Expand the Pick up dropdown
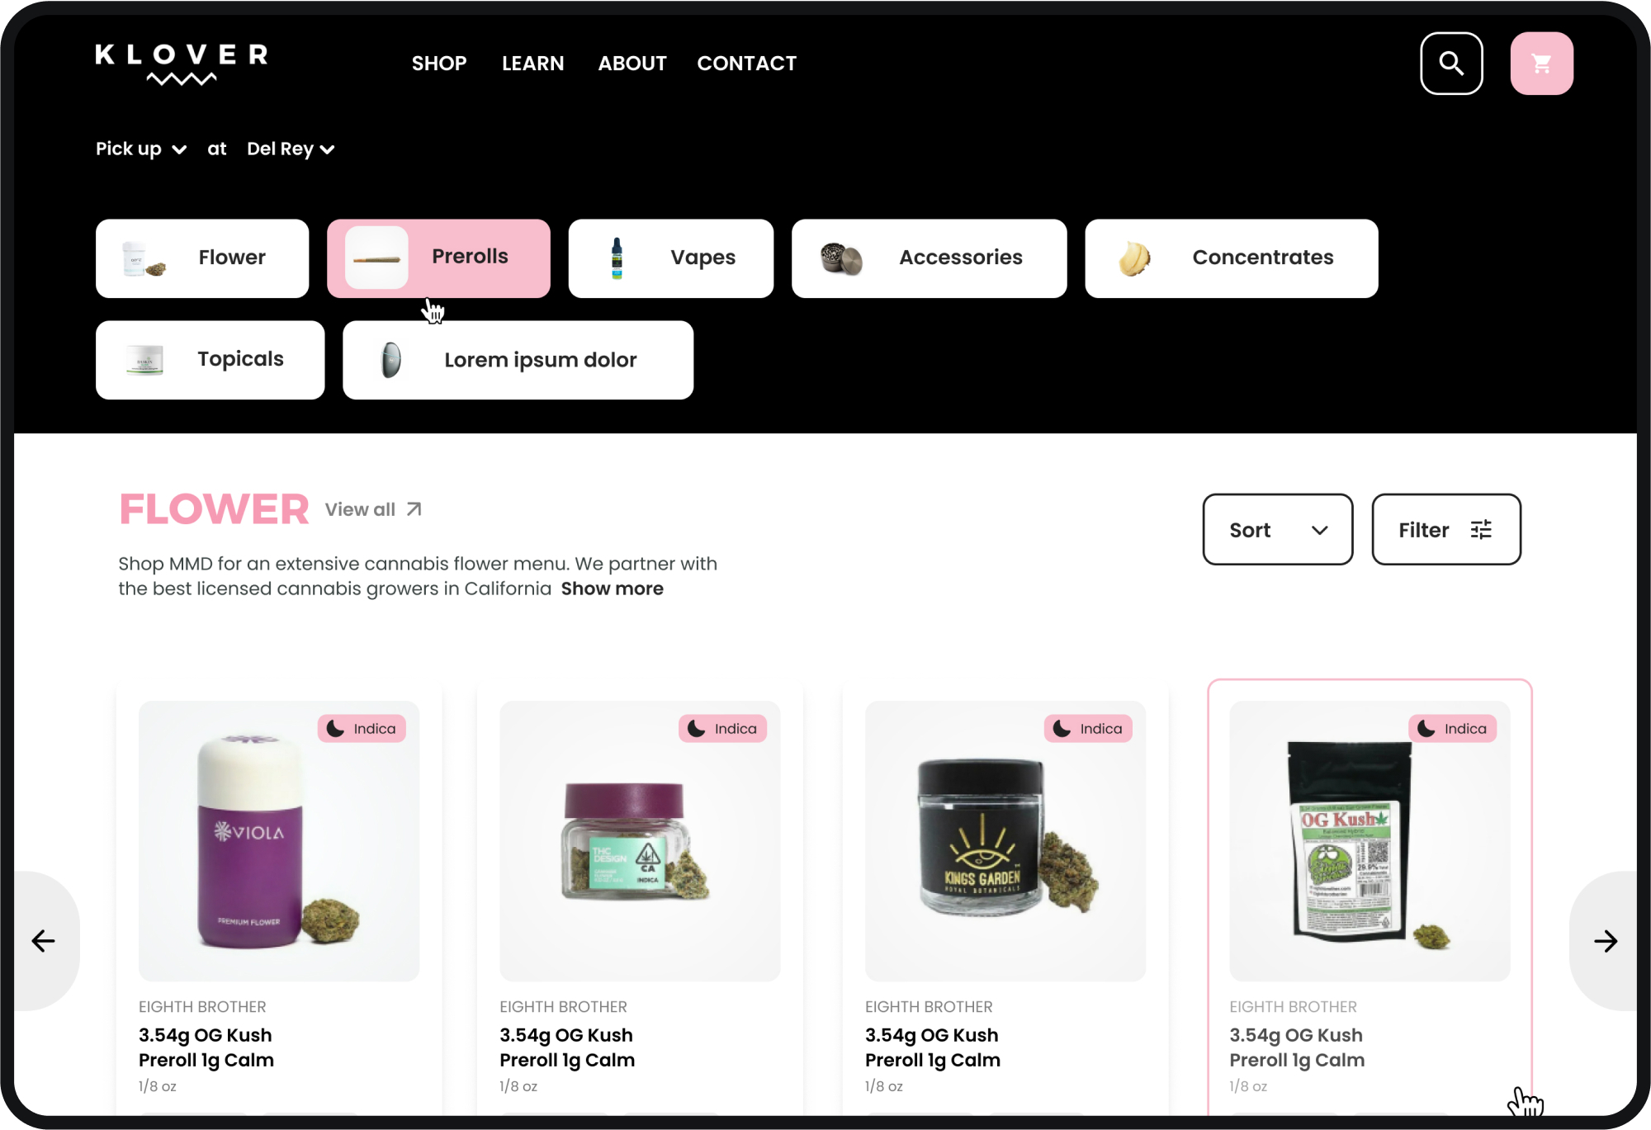 click(x=141, y=149)
